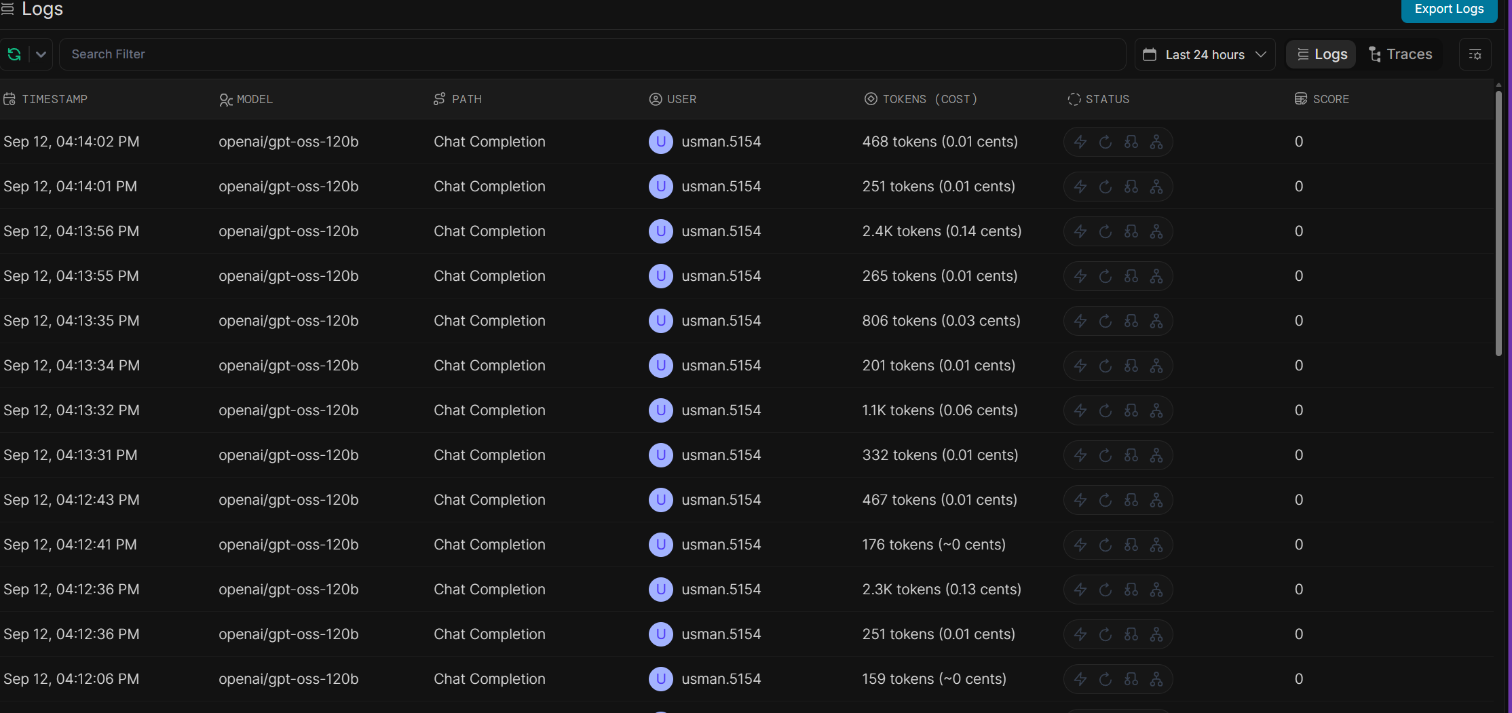Screen dimensions: 1512x713
Task: Click lightning bolt icon in 04:13:32 PM row
Action: click(1080, 410)
